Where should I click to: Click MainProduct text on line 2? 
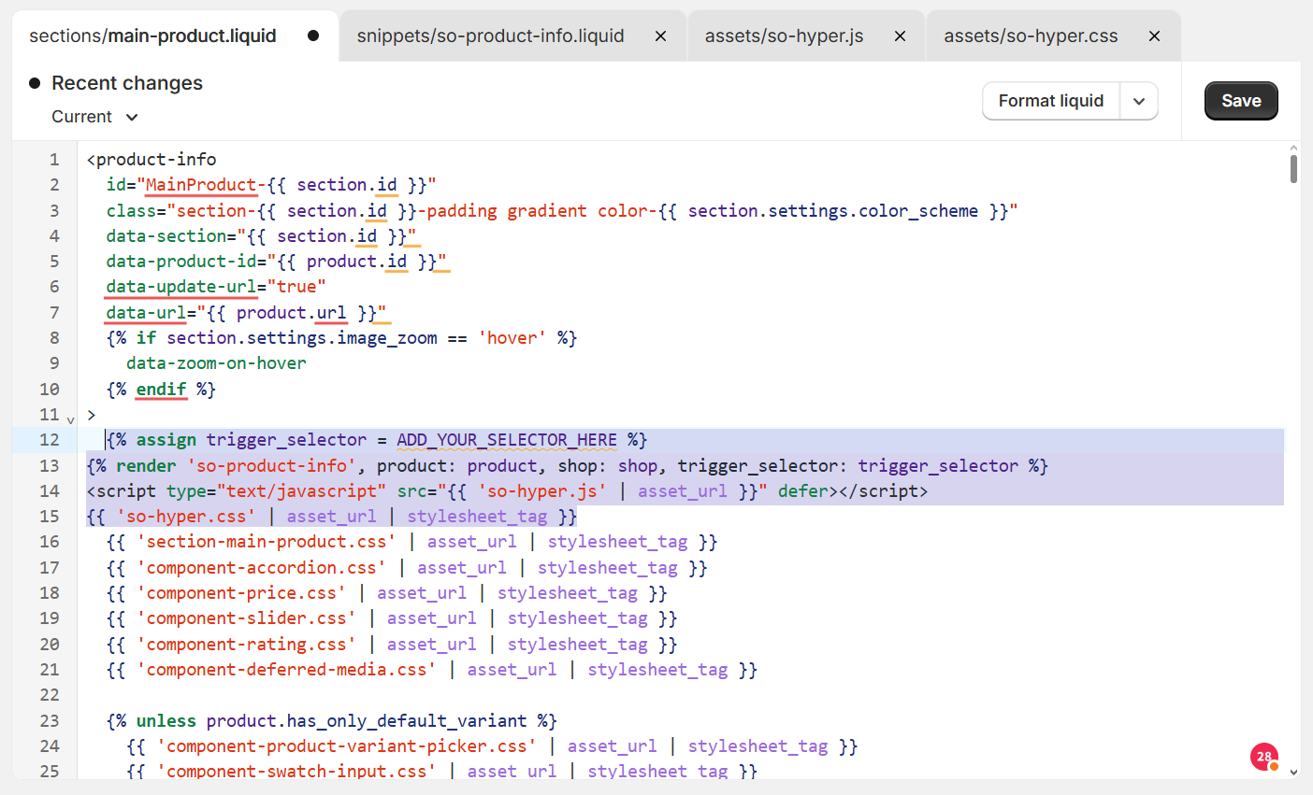click(201, 185)
